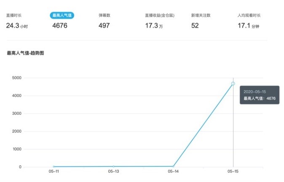Click the 2020-05-15 tooltip box
Screen dimensions: 284x182
[260, 95]
